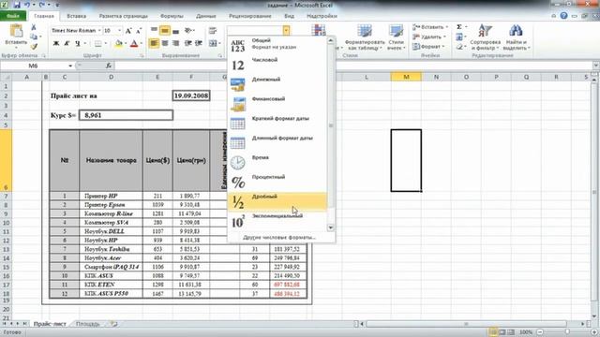Choose Денежный (Currency) format from list

pos(277,85)
